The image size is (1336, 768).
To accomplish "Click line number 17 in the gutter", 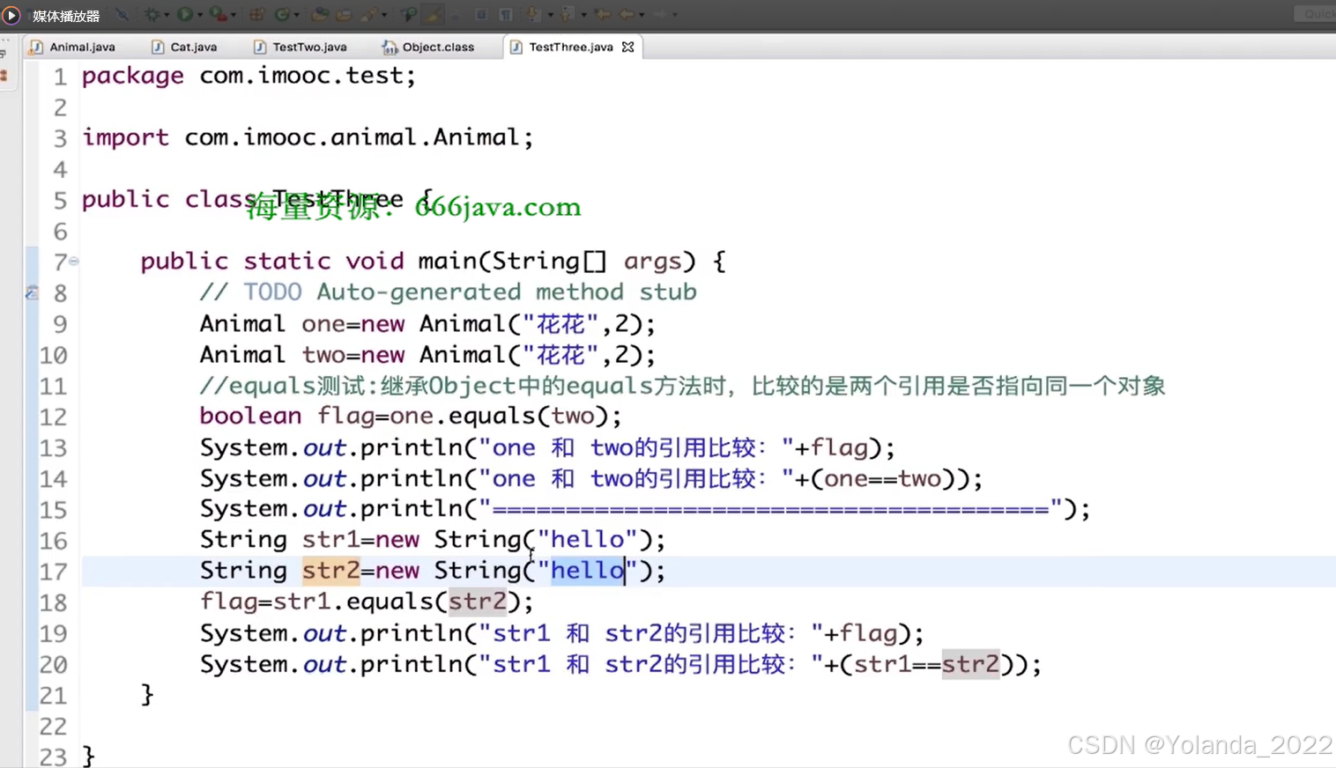I will pos(53,572).
